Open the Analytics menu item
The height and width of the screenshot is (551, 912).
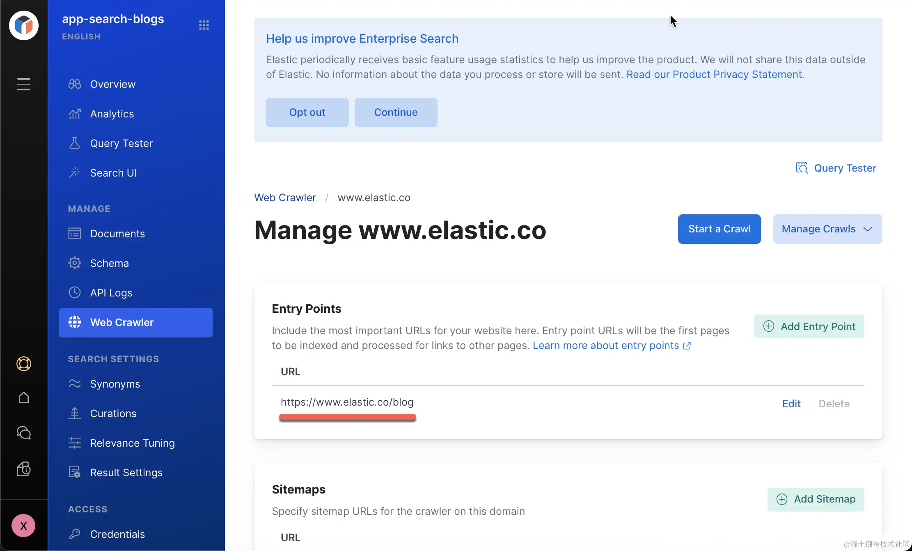click(x=112, y=114)
